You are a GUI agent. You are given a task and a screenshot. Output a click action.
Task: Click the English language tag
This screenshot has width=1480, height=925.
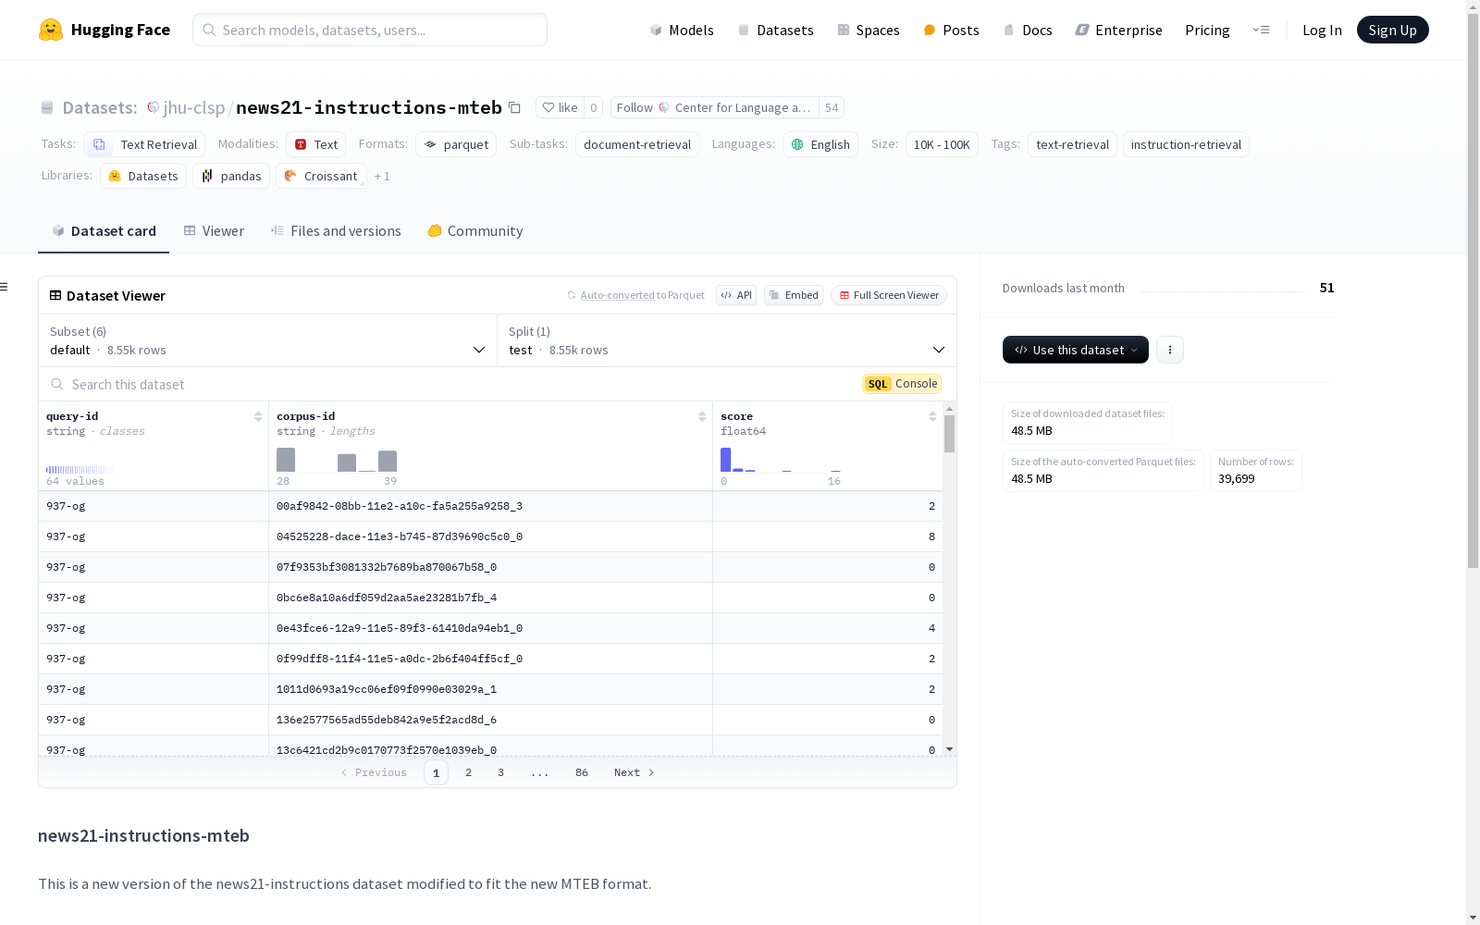pyautogui.click(x=820, y=144)
